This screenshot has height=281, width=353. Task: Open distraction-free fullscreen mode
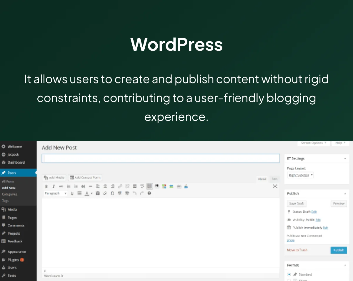click(x=275, y=186)
